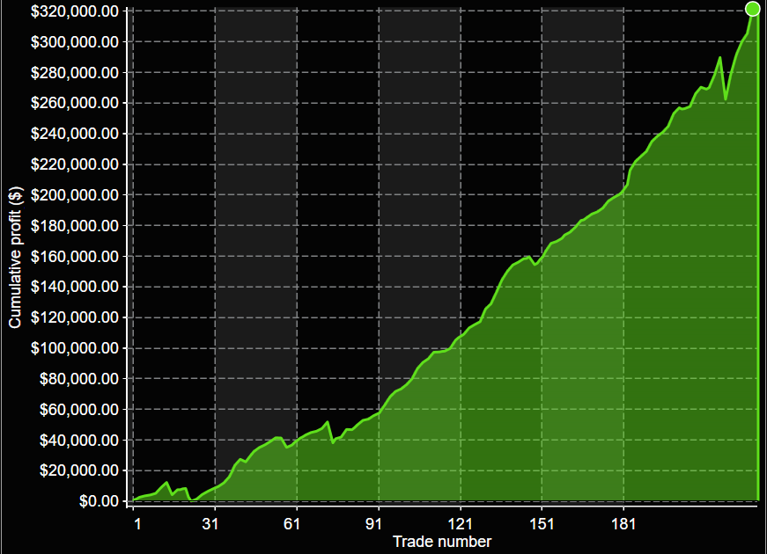Click the $0.00 axis label

coord(100,501)
